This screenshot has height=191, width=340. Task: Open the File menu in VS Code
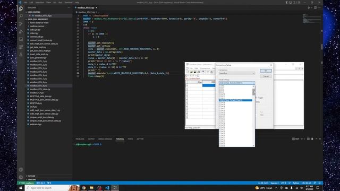coord(25,2)
